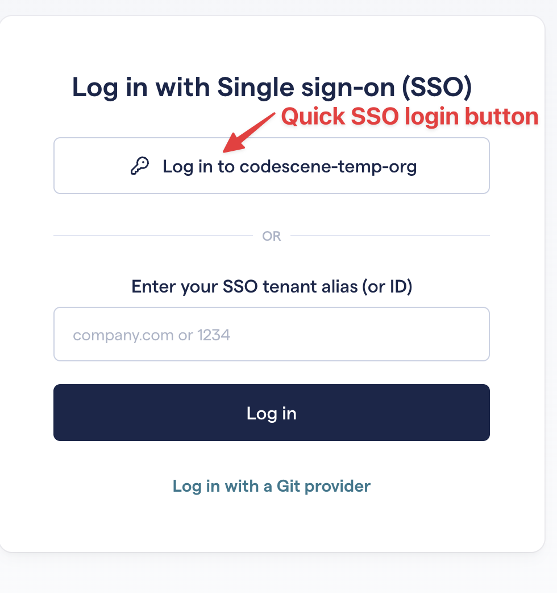Activate login for codescene-temp-org organization

(272, 166)
